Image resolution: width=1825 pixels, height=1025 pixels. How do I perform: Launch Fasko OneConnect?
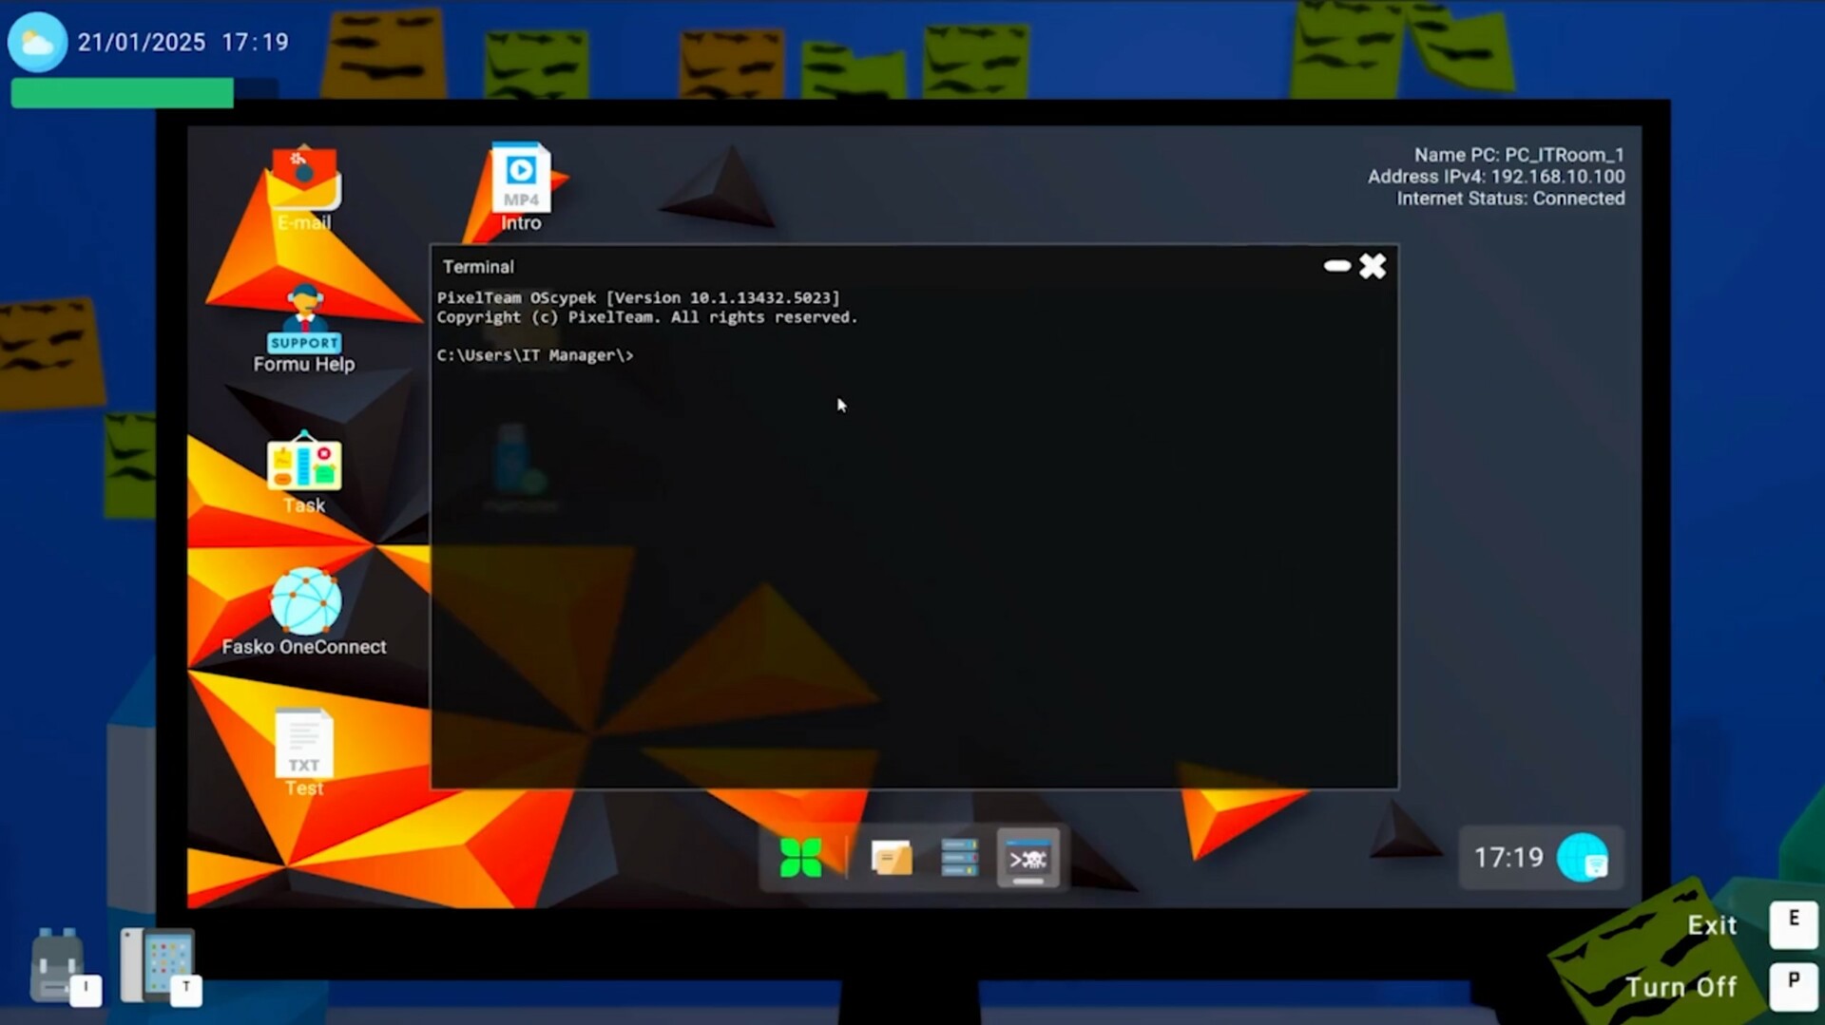[x=303, y=600]
